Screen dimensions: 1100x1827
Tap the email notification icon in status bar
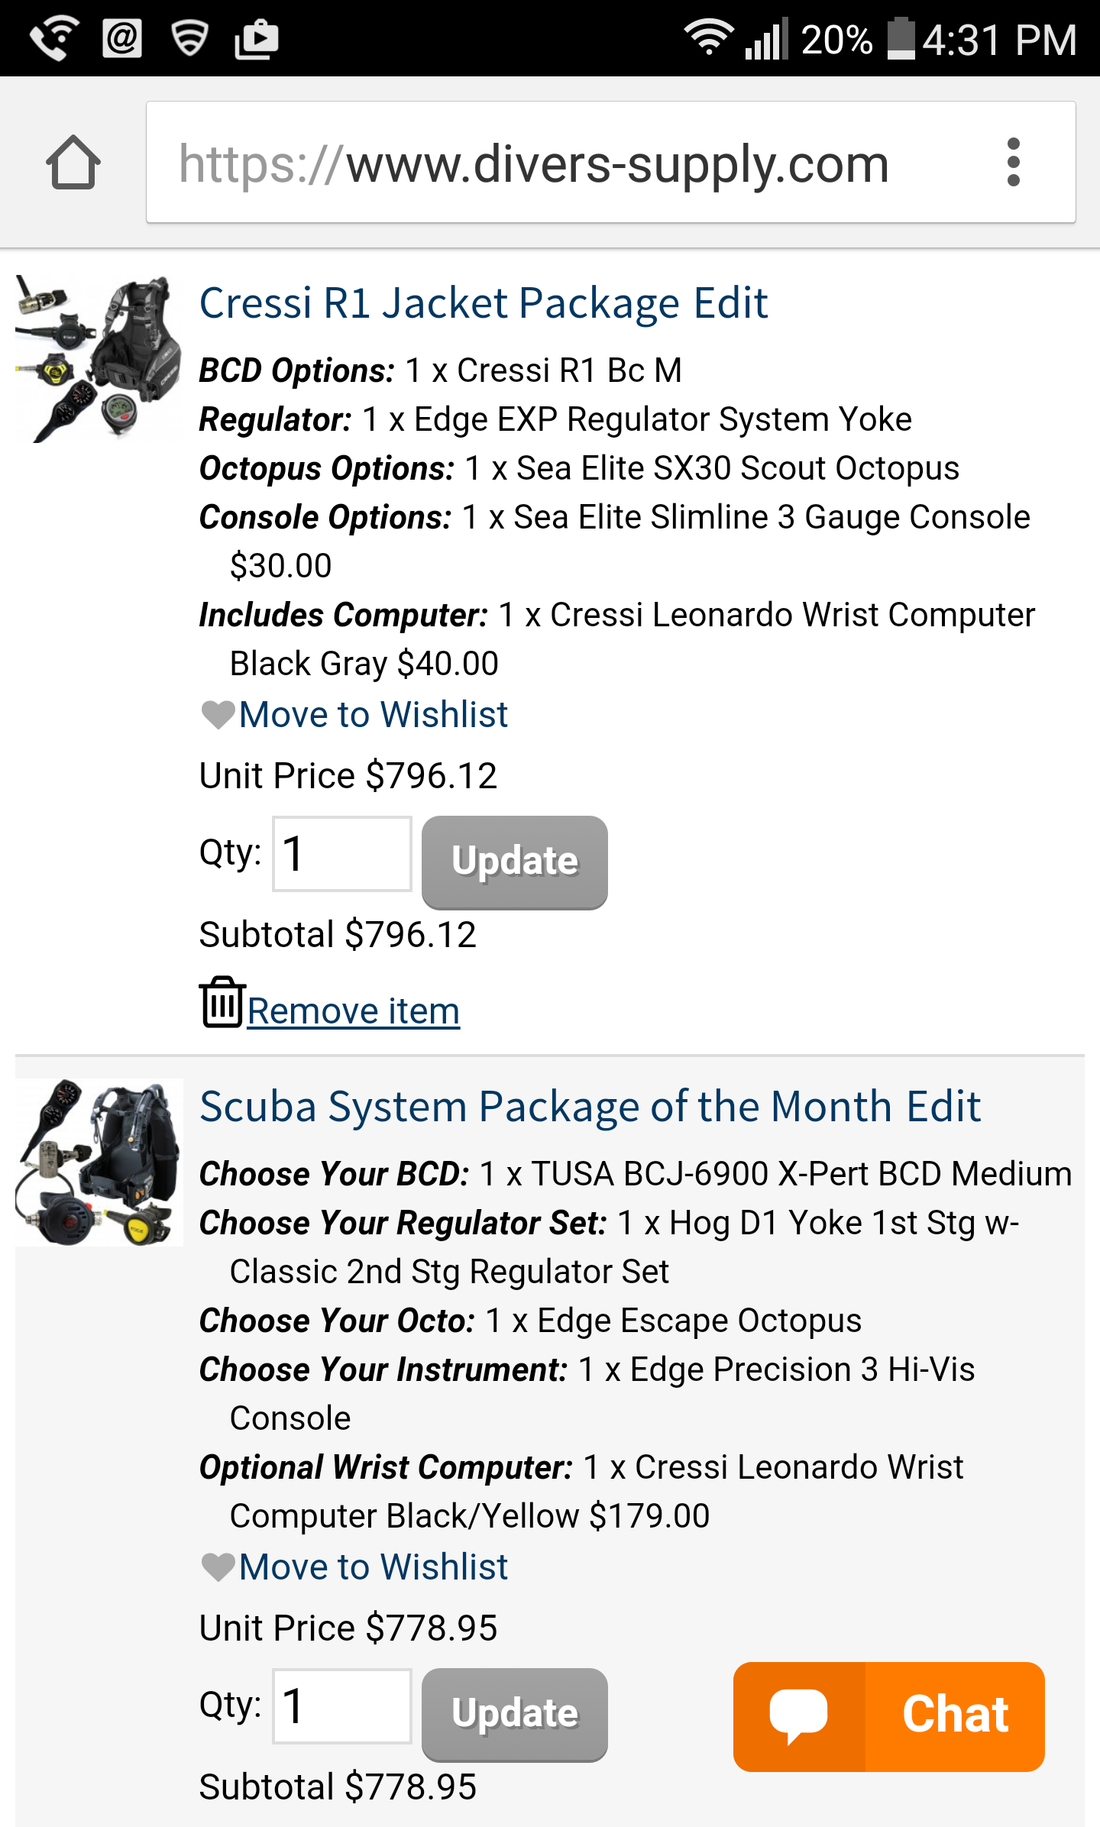[x=122, y=38]
